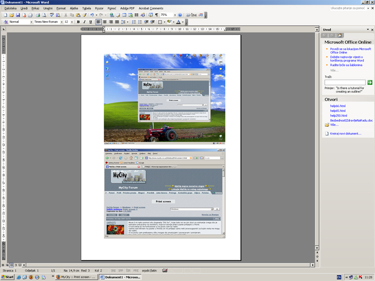The width and height of the screenshot is (375, 281).
Task: Toggle Bold formatting
Action: [78, 22]
